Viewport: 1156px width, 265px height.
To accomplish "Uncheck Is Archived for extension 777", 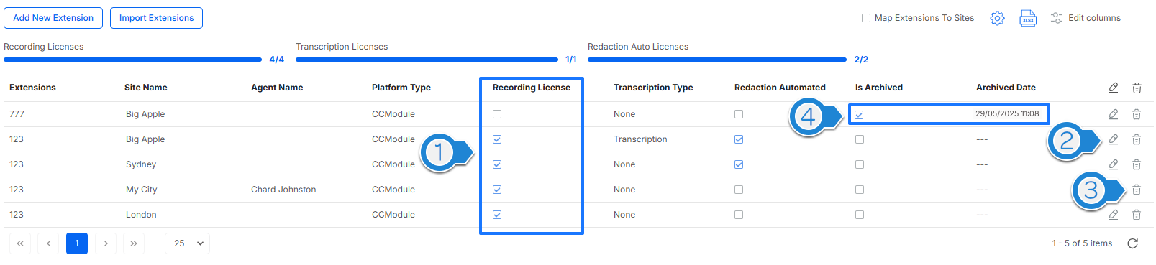I will (859, 115).
